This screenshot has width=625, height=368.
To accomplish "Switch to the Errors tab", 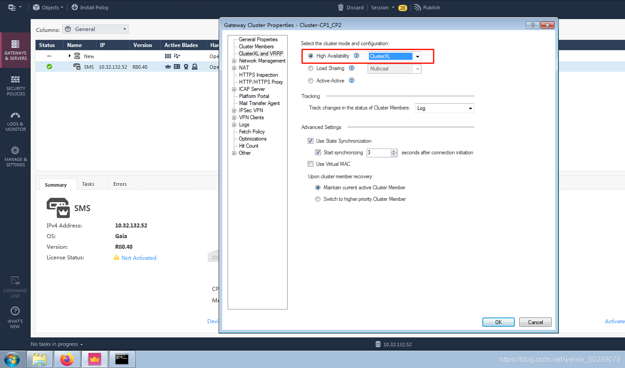I will click(120, 184).
